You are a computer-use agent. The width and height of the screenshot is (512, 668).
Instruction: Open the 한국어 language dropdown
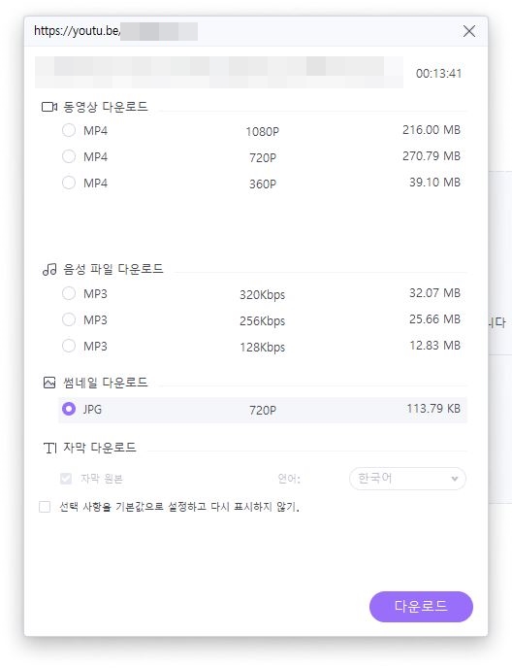(x=407, y=479)
